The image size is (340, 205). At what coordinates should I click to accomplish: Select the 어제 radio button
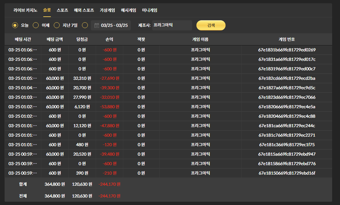(x=36, y=25)
